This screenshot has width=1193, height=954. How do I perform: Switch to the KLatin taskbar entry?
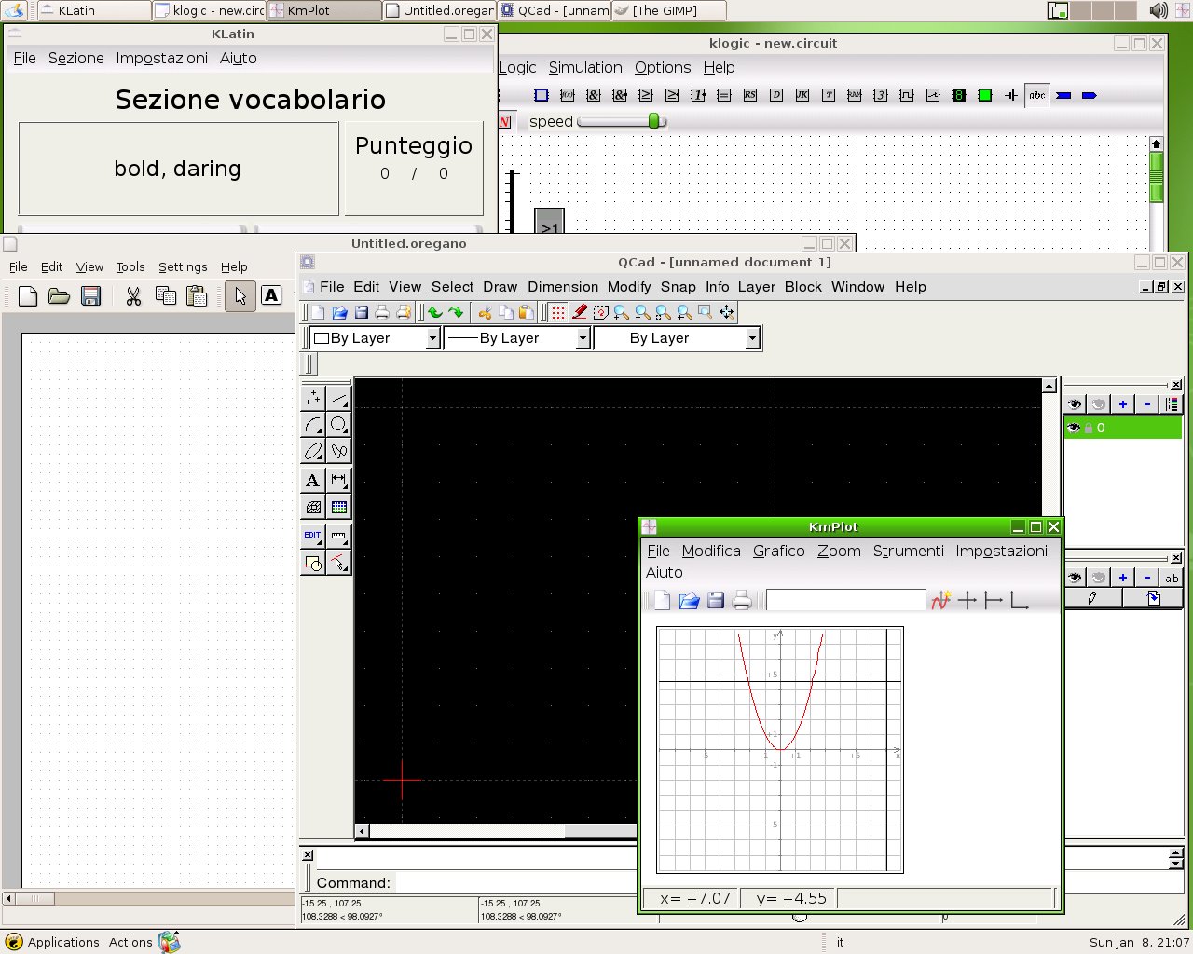[93, 10]
